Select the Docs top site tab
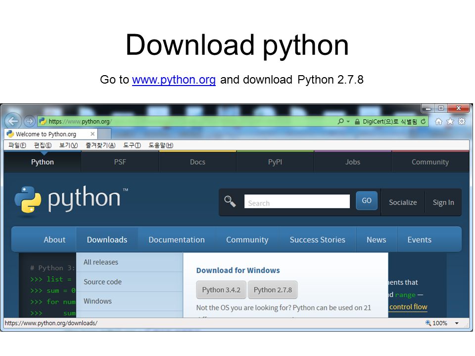This screenshot has width=475, height=356. point(197,162)
